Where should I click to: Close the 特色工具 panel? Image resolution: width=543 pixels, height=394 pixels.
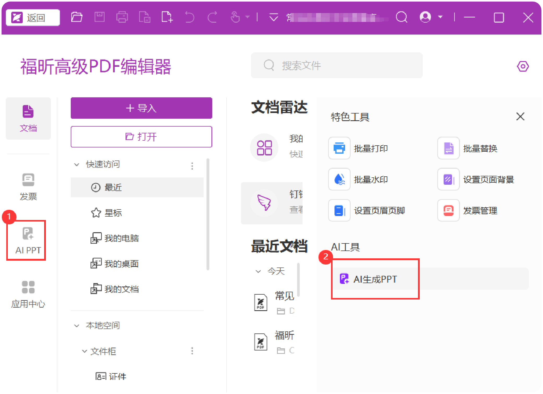520,116
